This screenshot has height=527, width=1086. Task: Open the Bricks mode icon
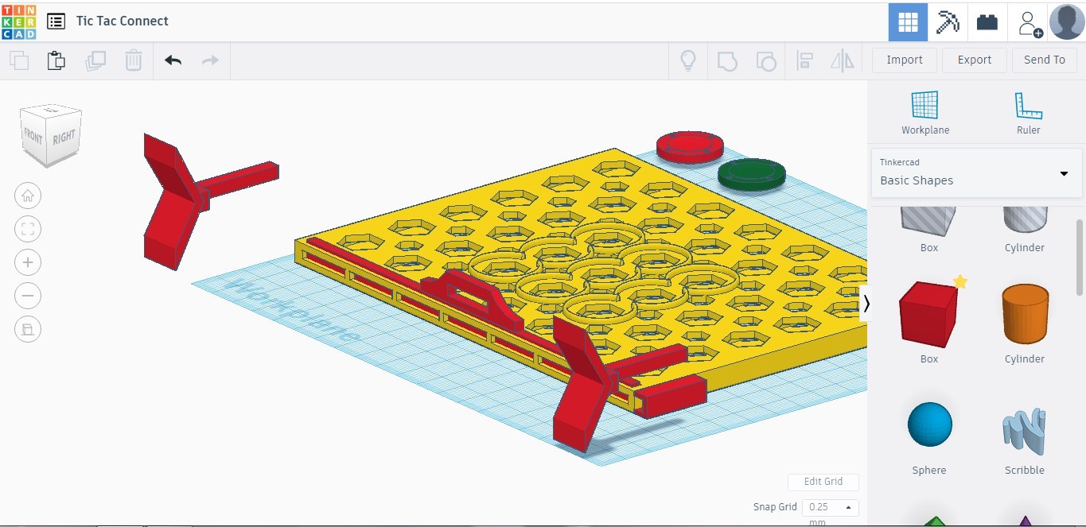click(x=987, y=21)
